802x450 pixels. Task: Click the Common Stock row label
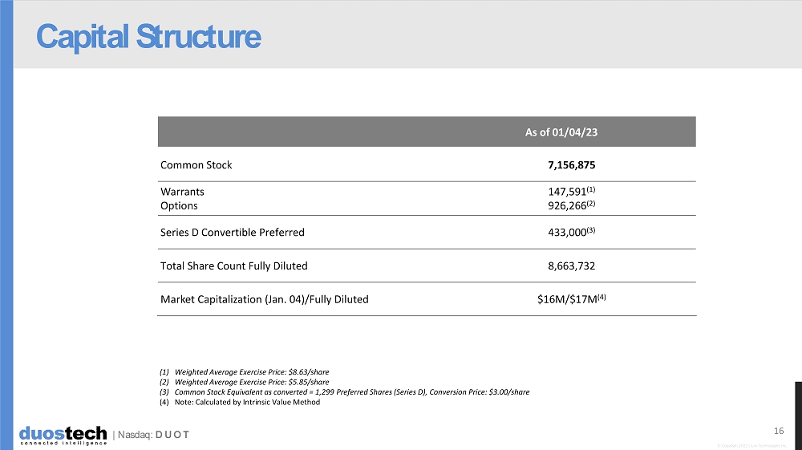[x=196, y=165]
